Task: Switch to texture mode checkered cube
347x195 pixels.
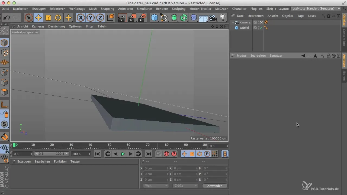Action: (4, 53)
